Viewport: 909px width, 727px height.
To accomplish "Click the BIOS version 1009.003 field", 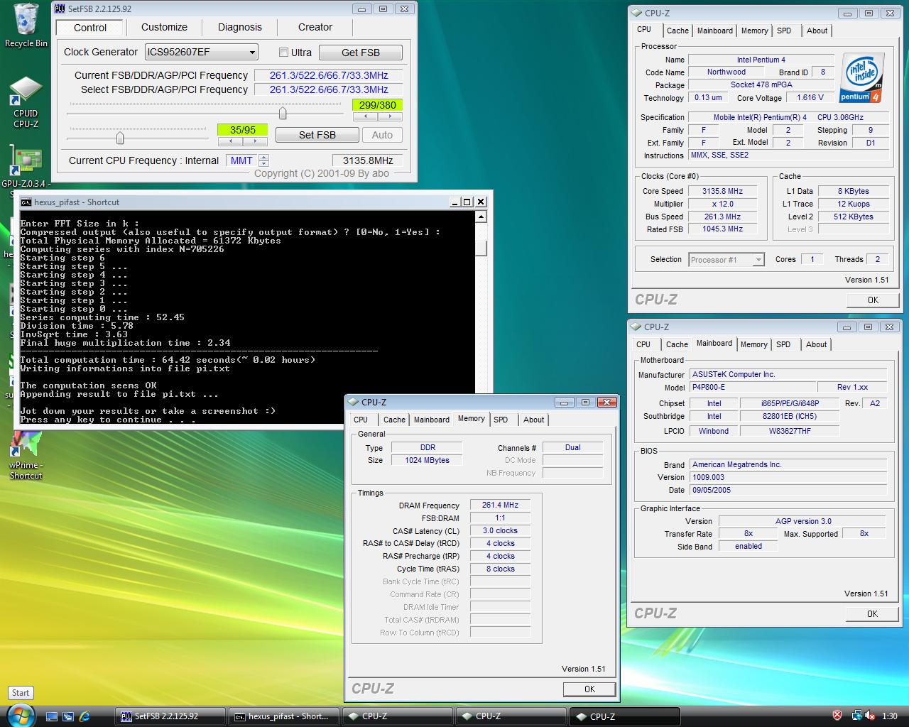I will tap(788, 478).
